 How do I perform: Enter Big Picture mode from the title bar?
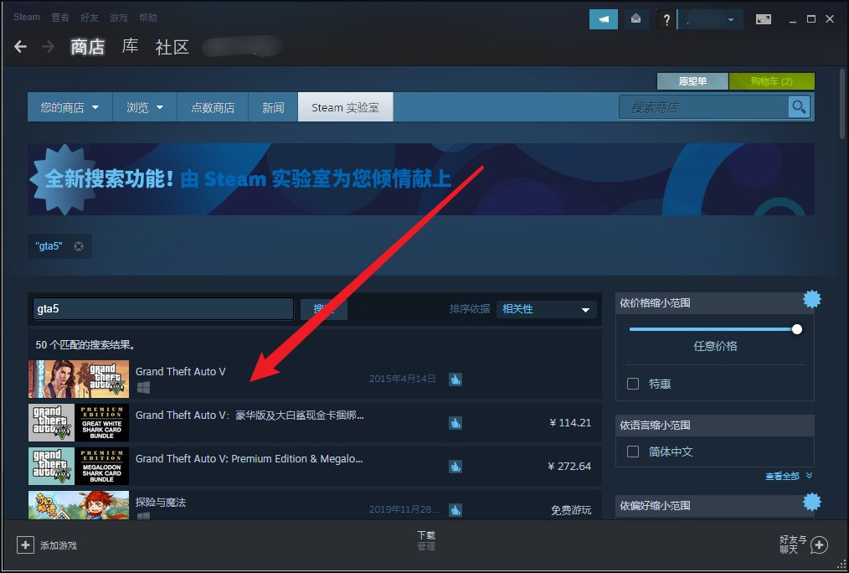click(763, 18)
